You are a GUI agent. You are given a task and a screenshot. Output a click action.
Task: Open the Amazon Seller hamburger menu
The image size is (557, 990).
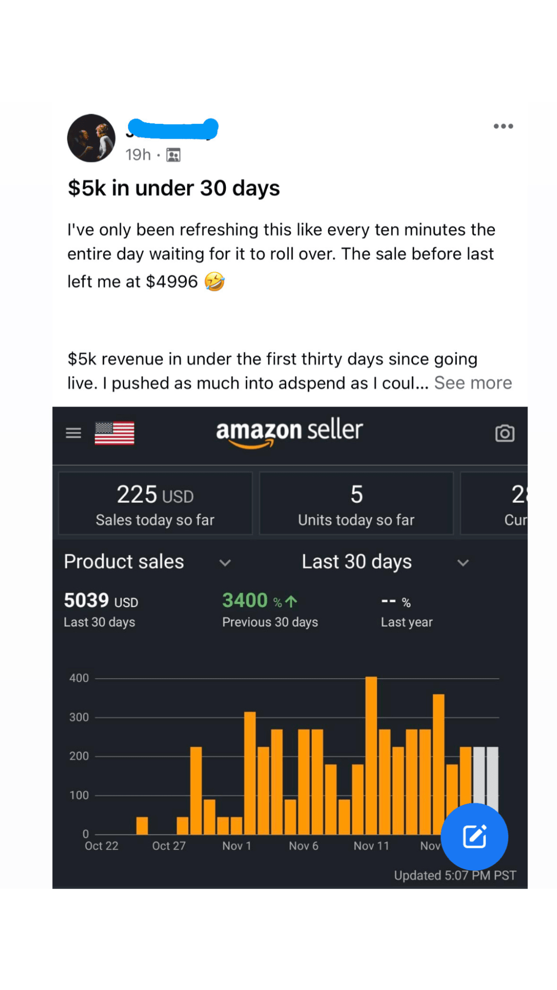point(73,433)
